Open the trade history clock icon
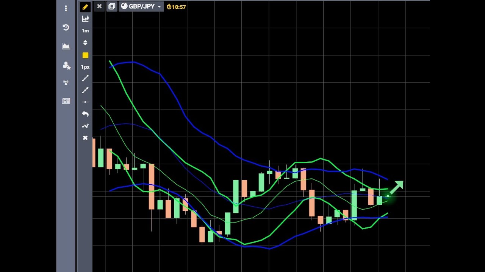This screenshot has height=272, width=485. [x=66, y=28]
